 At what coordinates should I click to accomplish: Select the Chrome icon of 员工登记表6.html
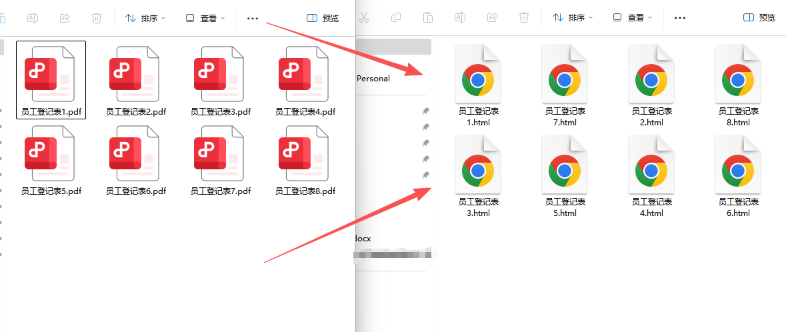[x=738, y=165]
